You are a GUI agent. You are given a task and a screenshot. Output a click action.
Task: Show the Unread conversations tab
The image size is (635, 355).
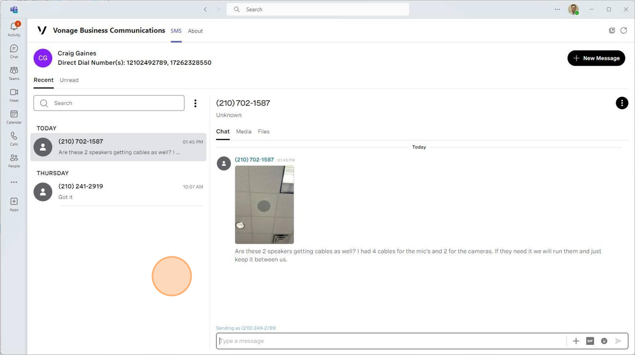coord(69,80)
